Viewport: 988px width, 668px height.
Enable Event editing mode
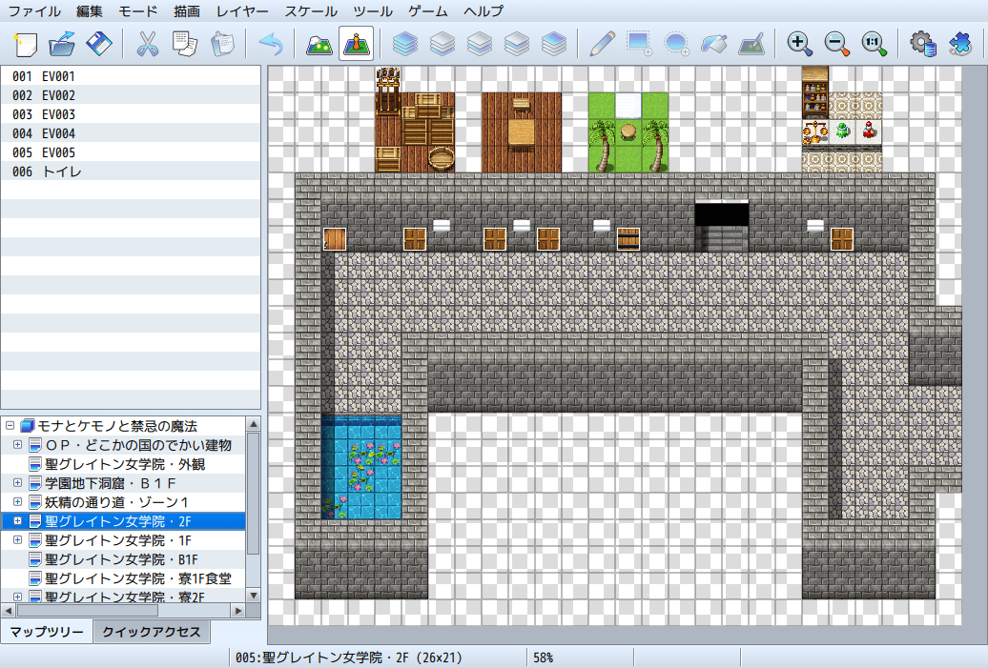pyautogui.click(x=356, y=44)
